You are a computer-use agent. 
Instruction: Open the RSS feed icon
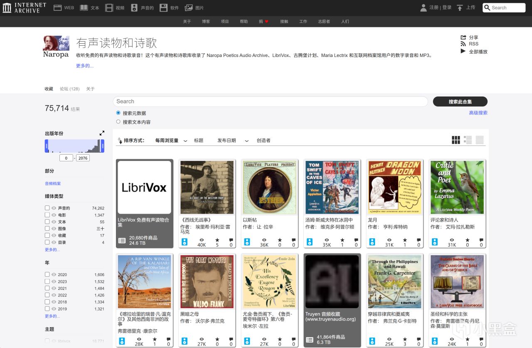pos(463,44)
